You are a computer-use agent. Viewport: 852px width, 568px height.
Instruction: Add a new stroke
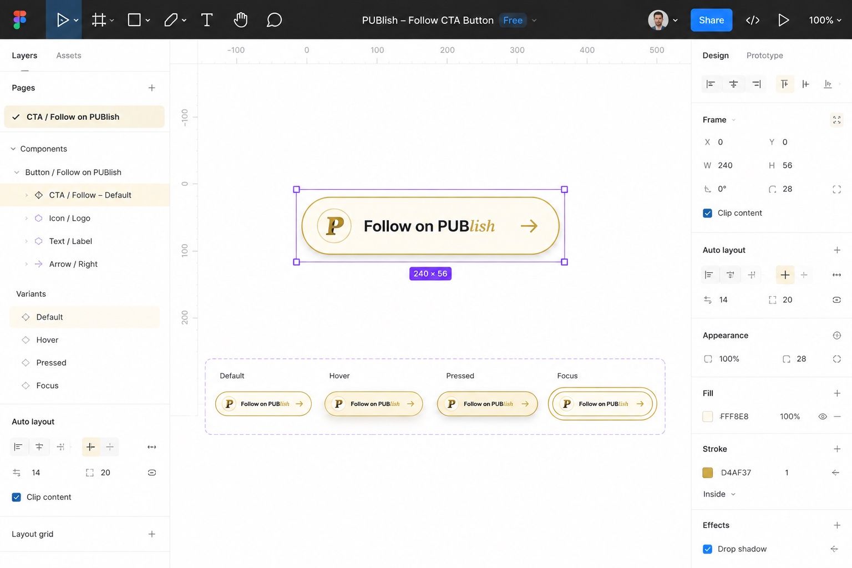coord(837,449)
